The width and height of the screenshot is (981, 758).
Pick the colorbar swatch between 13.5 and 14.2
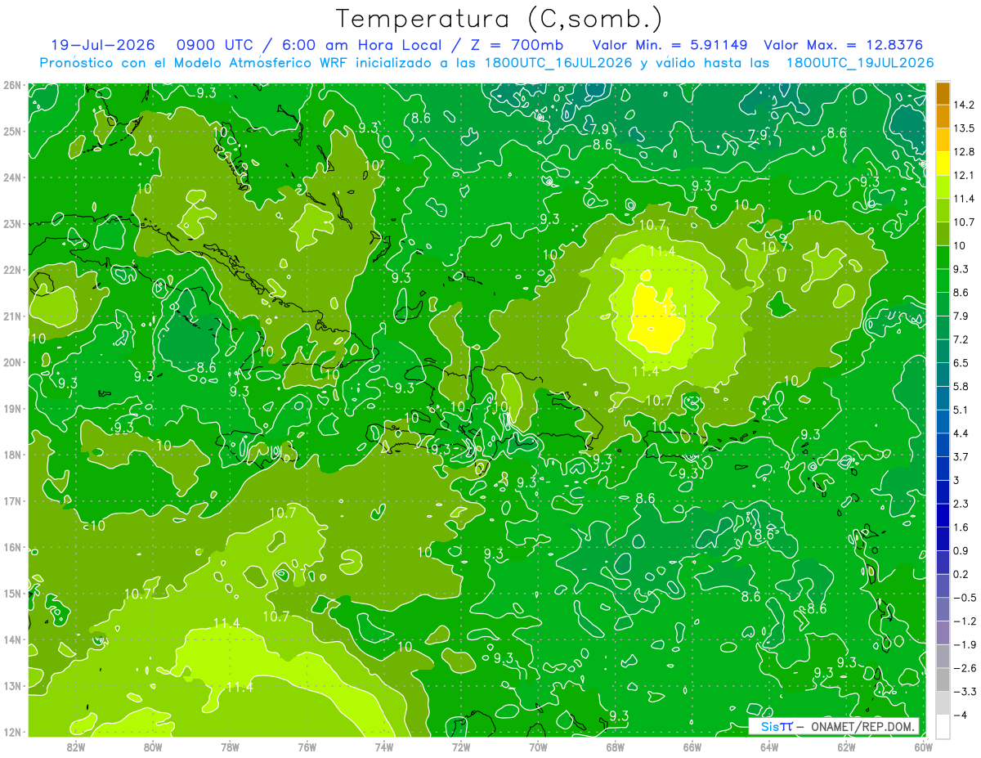pyautogui.click(x=943, y=116)
